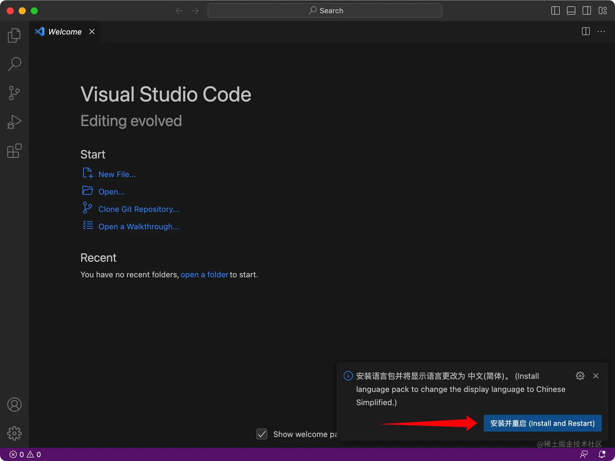Dismiss the language pack notification
The width and height of the screenshot is (615, 461).
pos(596,376)
